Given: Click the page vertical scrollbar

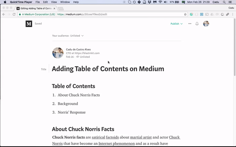Looking at the screenshot, I should click(235, 47).
